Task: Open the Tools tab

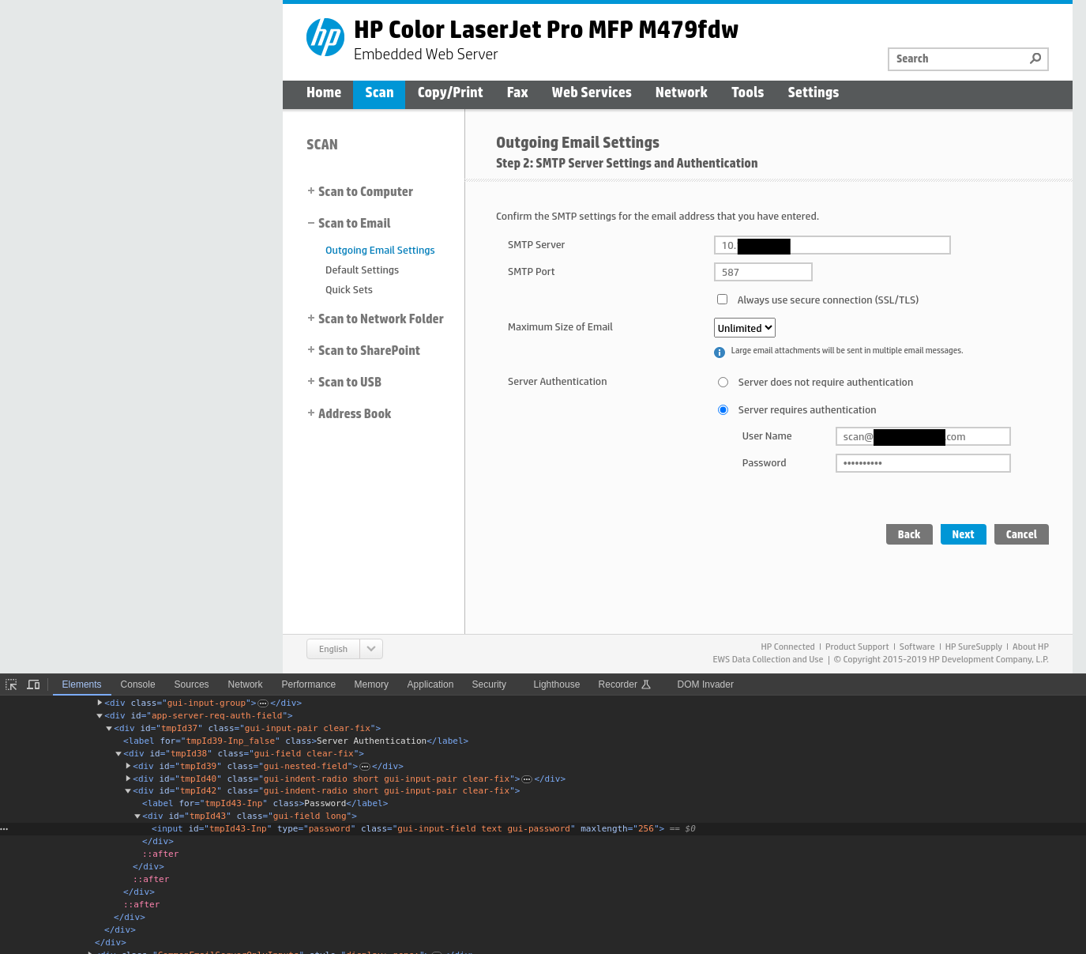Action: pyautogui.click(x=747, y=92)
